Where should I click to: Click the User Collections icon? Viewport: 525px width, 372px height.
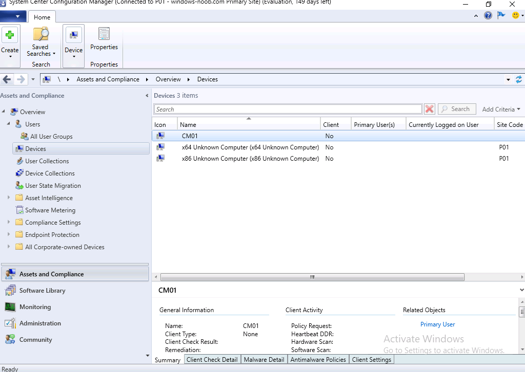click(x=20, y=161)
